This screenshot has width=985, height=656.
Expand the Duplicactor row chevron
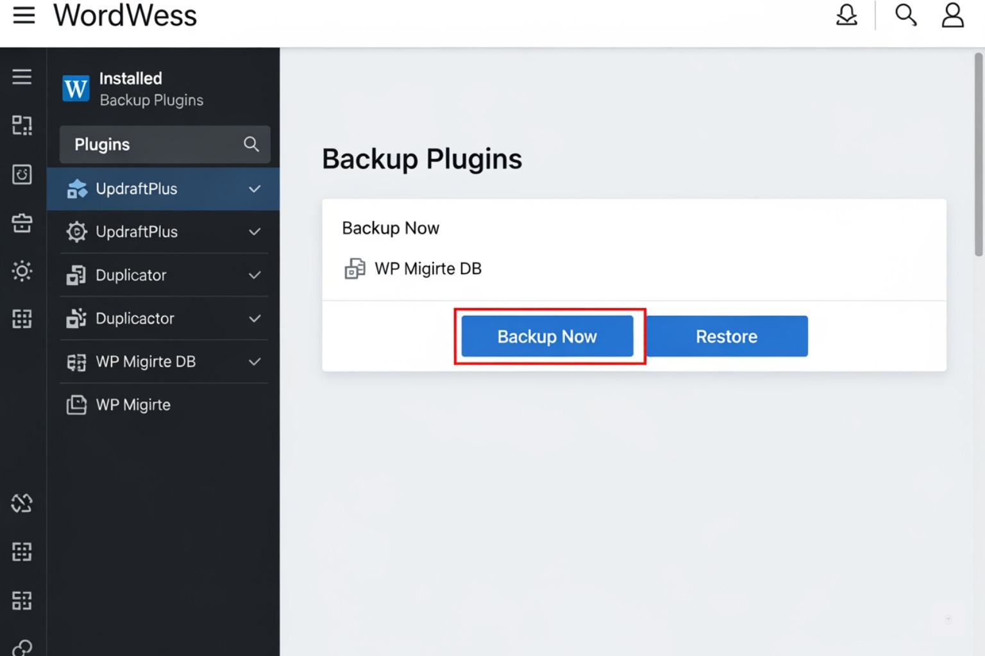255,318
